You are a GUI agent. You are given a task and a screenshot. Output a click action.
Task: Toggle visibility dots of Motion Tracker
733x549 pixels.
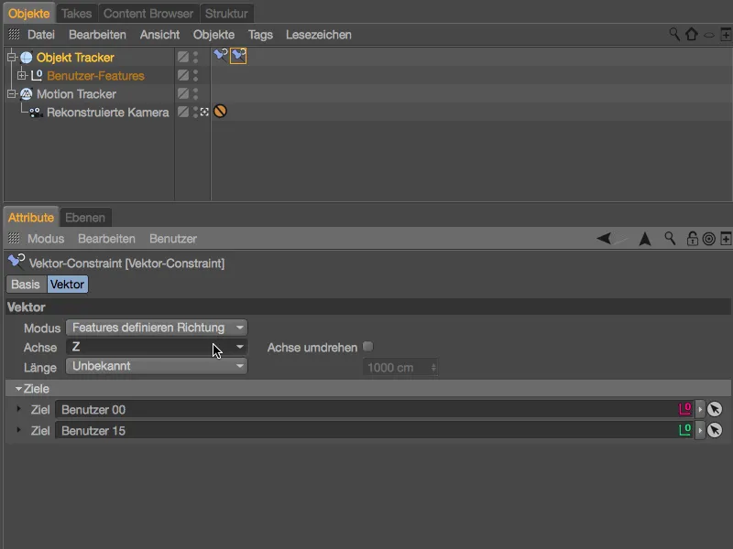tap(195, 93)
